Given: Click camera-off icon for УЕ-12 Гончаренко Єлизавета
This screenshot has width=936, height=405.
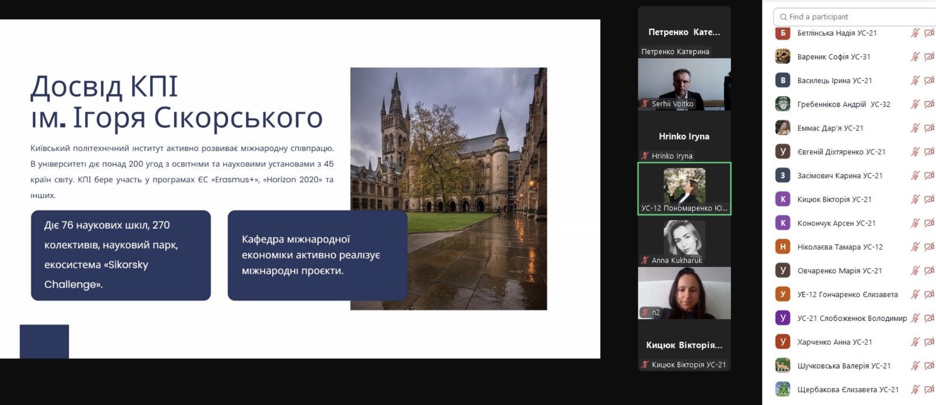Looking at the screenshot, I should tap(929, 295).
